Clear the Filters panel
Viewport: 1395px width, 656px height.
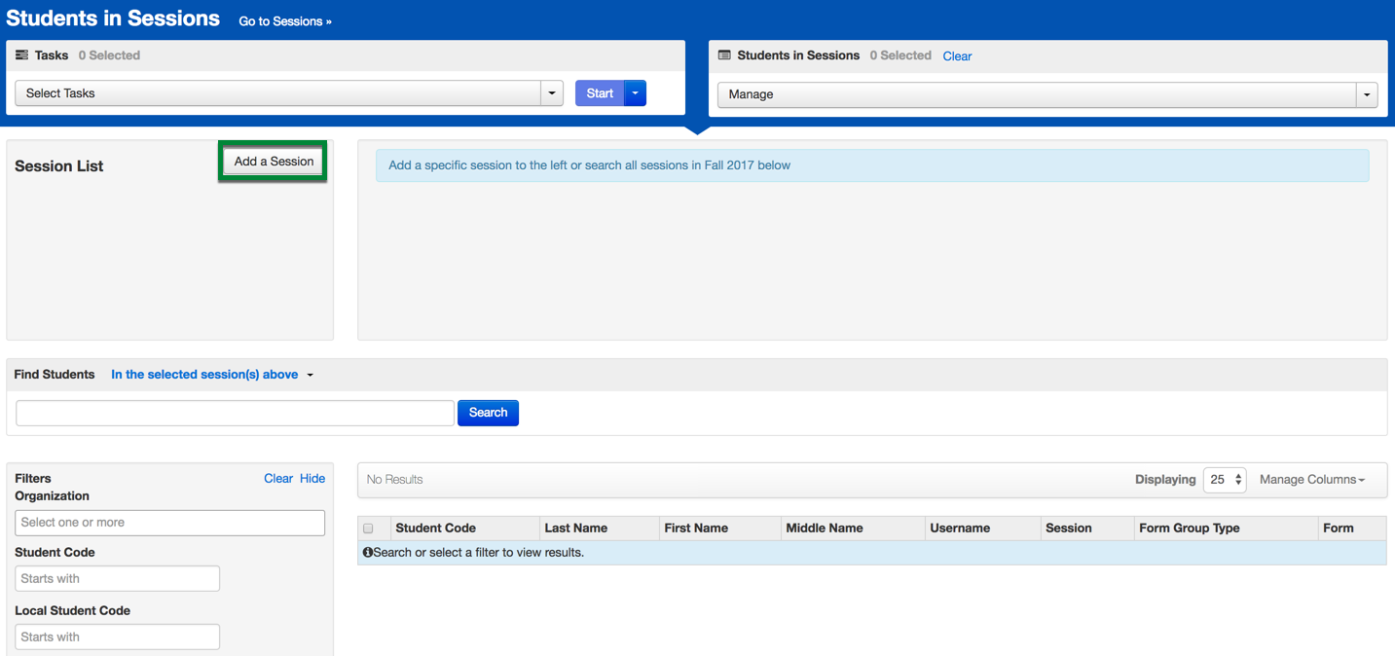[277, 479]
